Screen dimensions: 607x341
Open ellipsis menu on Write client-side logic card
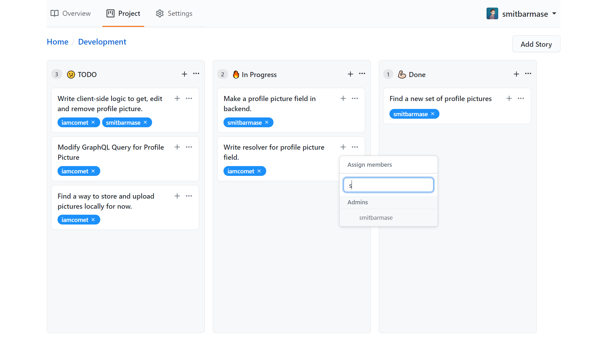coord(189,99)
